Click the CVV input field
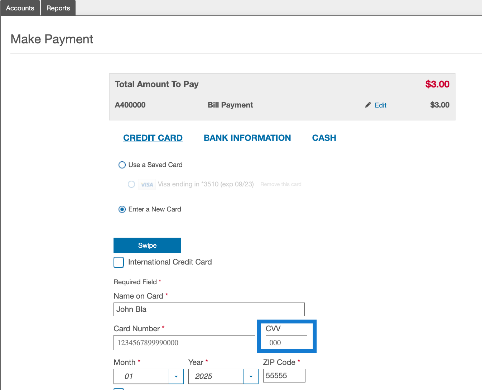This screenshot has height=390, width=482. (286, 343)
